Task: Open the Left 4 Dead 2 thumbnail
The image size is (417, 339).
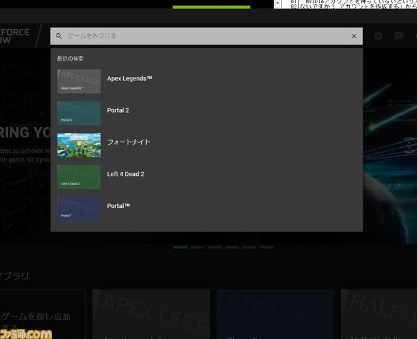Action: point(79,177)
